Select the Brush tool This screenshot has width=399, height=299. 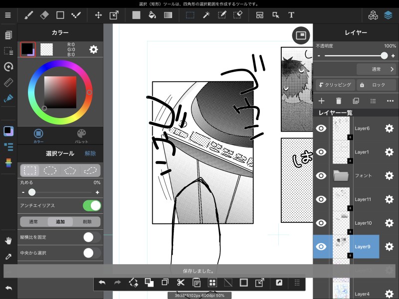click(29, 15)
